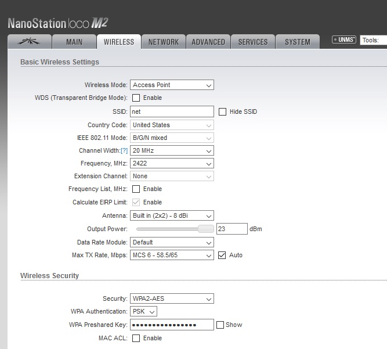The image size is (387, 349).
Task: Click the UNMS badge icon
Action: (x=344, y=39)
